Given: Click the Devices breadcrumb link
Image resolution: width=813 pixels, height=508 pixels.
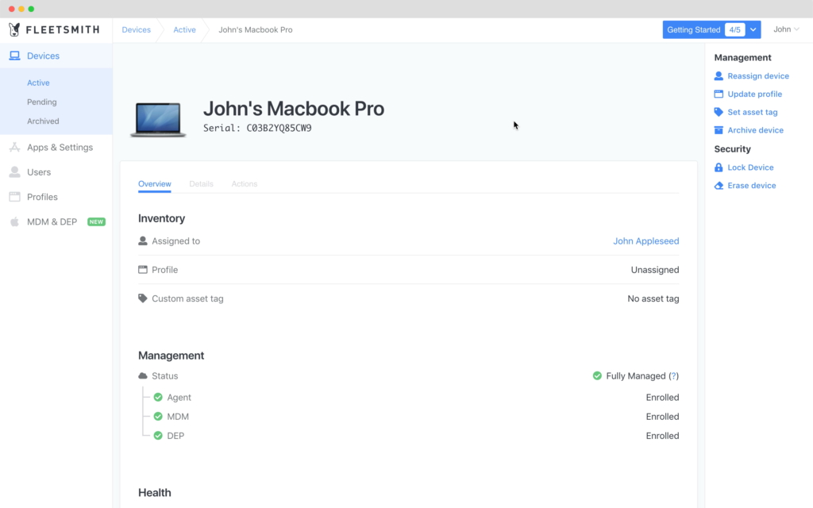Looking at the screenshot, I should click(x=137, y=29).
